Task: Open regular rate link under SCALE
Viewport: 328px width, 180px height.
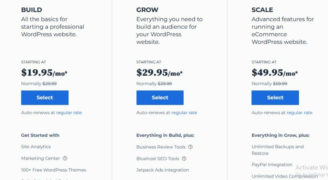Action: click(x=299, y=112)
